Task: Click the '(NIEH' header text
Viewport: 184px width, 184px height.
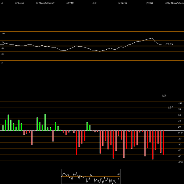Action: pos(150,3)
